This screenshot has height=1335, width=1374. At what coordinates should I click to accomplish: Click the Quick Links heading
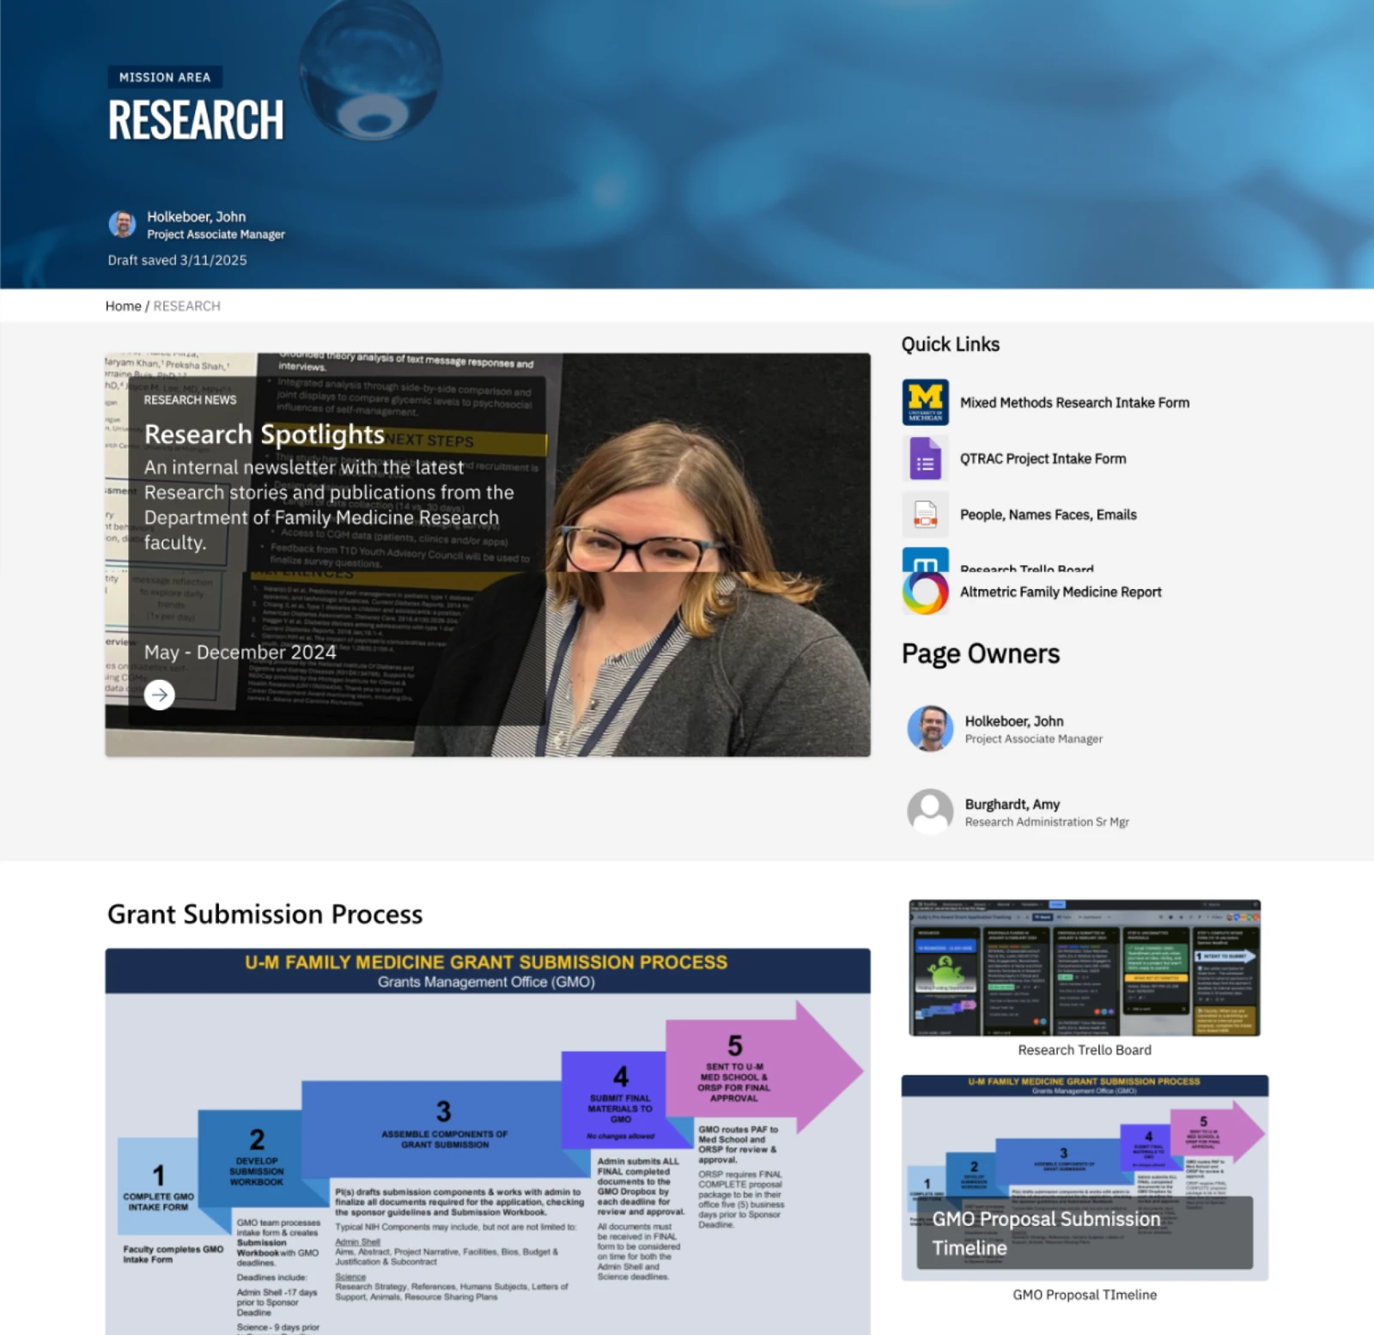[x=950, y=344]
